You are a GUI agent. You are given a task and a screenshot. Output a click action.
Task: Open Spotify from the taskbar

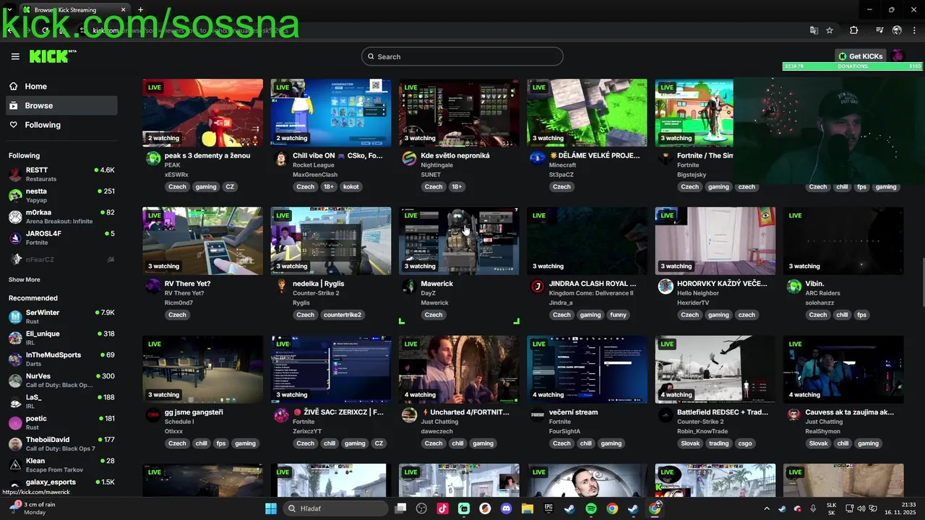(591, 508)
